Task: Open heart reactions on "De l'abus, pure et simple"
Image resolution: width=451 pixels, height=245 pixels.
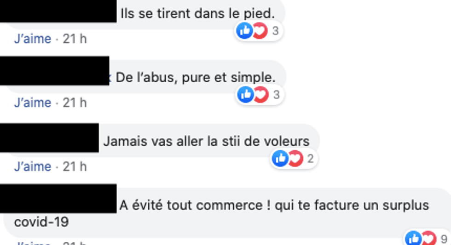Action: [x=261, y=95]
